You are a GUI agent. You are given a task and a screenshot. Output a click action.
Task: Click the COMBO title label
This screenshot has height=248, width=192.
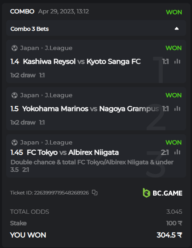(x=22, y=11)
